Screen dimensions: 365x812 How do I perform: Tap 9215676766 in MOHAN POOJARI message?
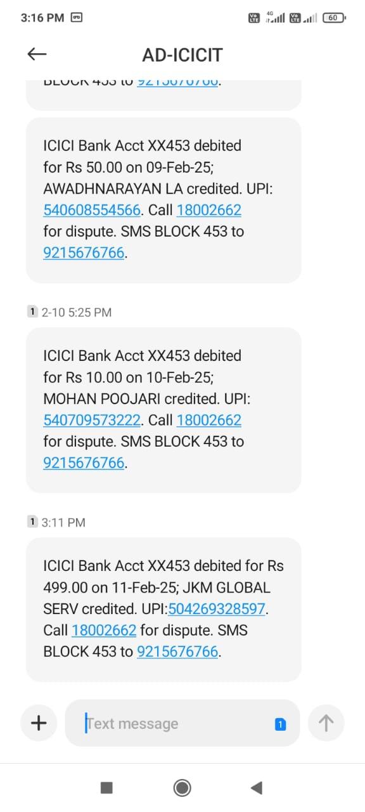tap(84, 463)
